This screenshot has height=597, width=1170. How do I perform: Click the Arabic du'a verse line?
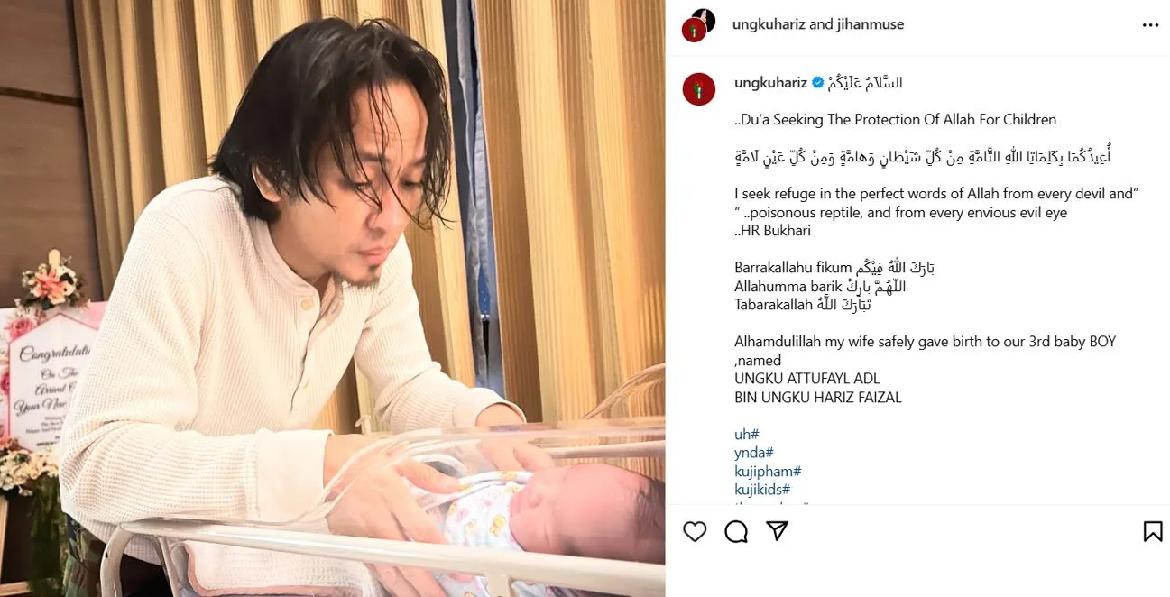(x=922, y=157)
